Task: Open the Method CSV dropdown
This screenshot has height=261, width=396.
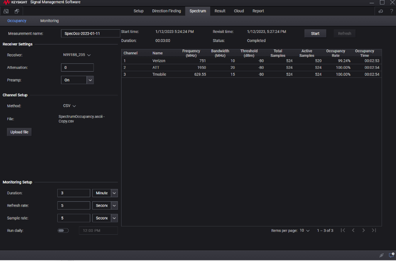Action: click(x=69, y=106)
